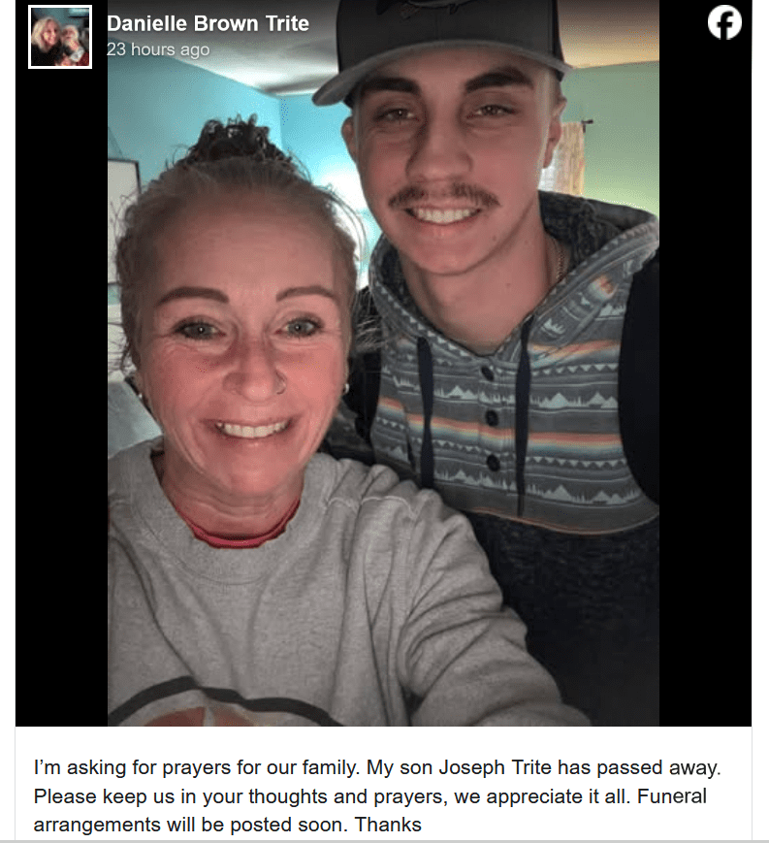Click the red collar under the sweatshirt
This screenshot has height=843, width=769.
[x=237, y=533]
